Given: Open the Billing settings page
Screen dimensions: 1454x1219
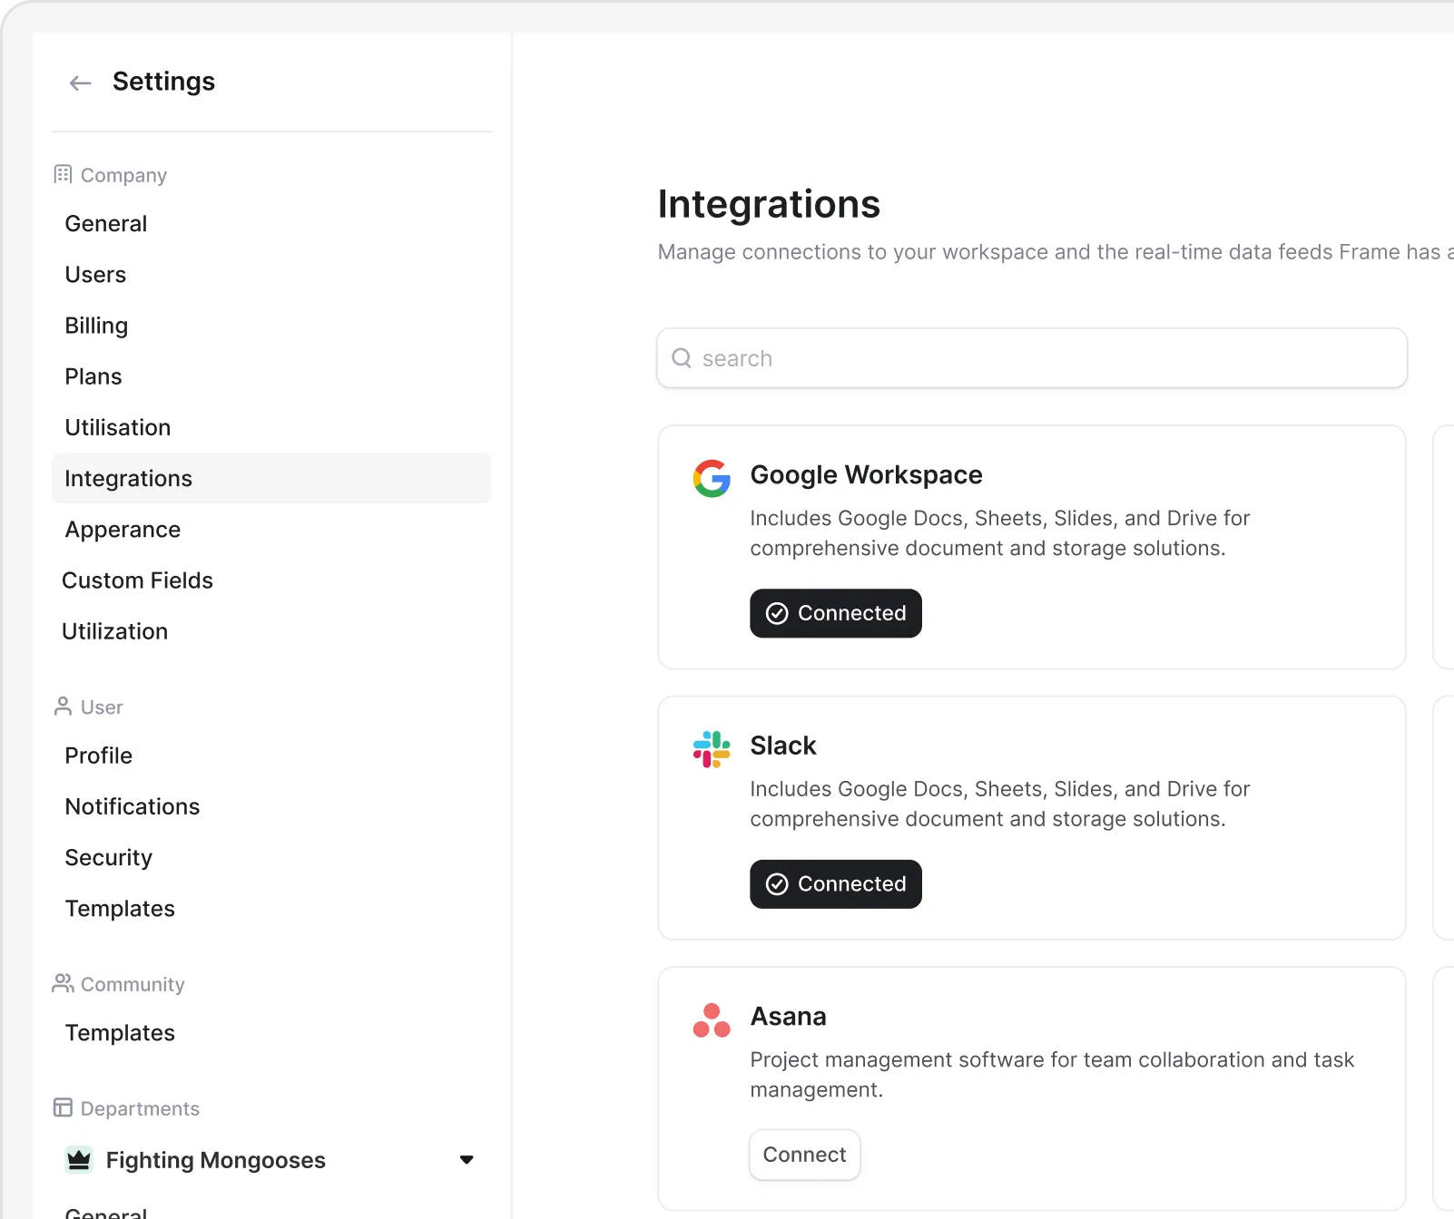Looking at the screenshot, I should coord(96,326).
